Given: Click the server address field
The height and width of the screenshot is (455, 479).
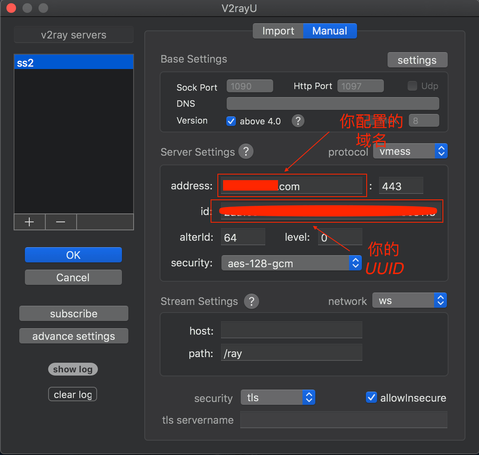Looking at the screenshot, I should coord(292,185).
